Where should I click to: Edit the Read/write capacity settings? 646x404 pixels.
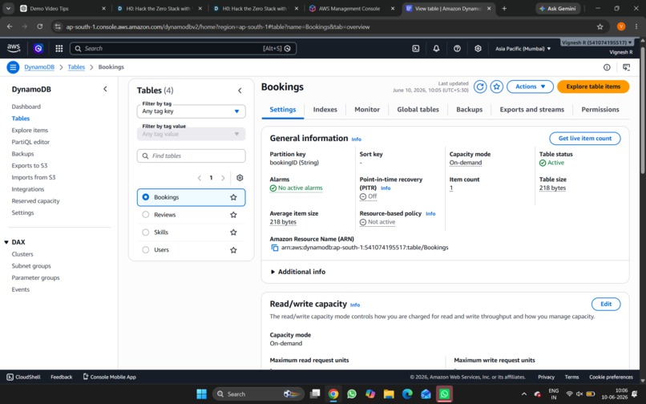click(x=606, y=305)
